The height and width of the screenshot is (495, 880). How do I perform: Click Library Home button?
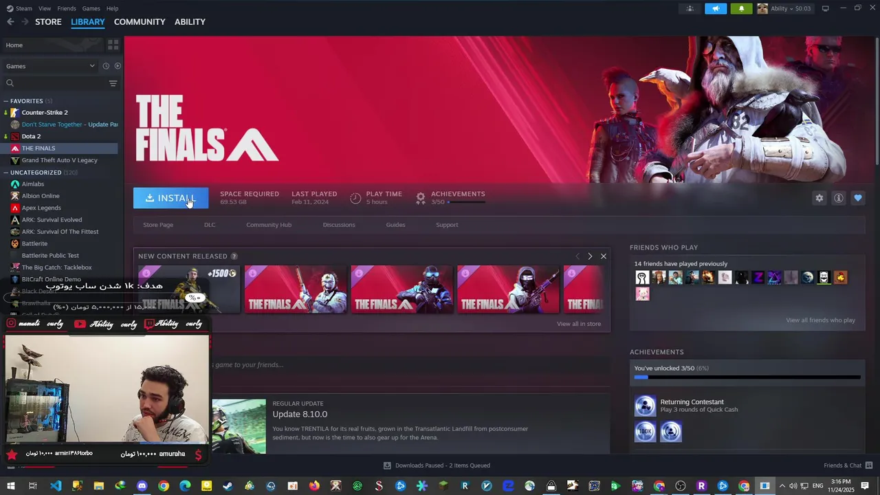click(x=52, y=45)
